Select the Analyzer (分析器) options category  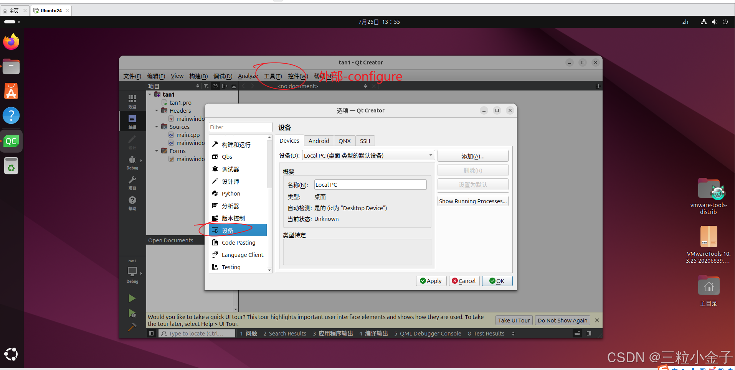pos(238,206)
